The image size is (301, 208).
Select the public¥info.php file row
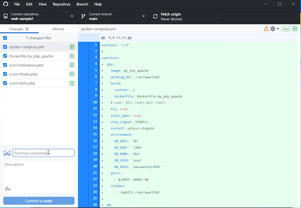tap(39, 83)
